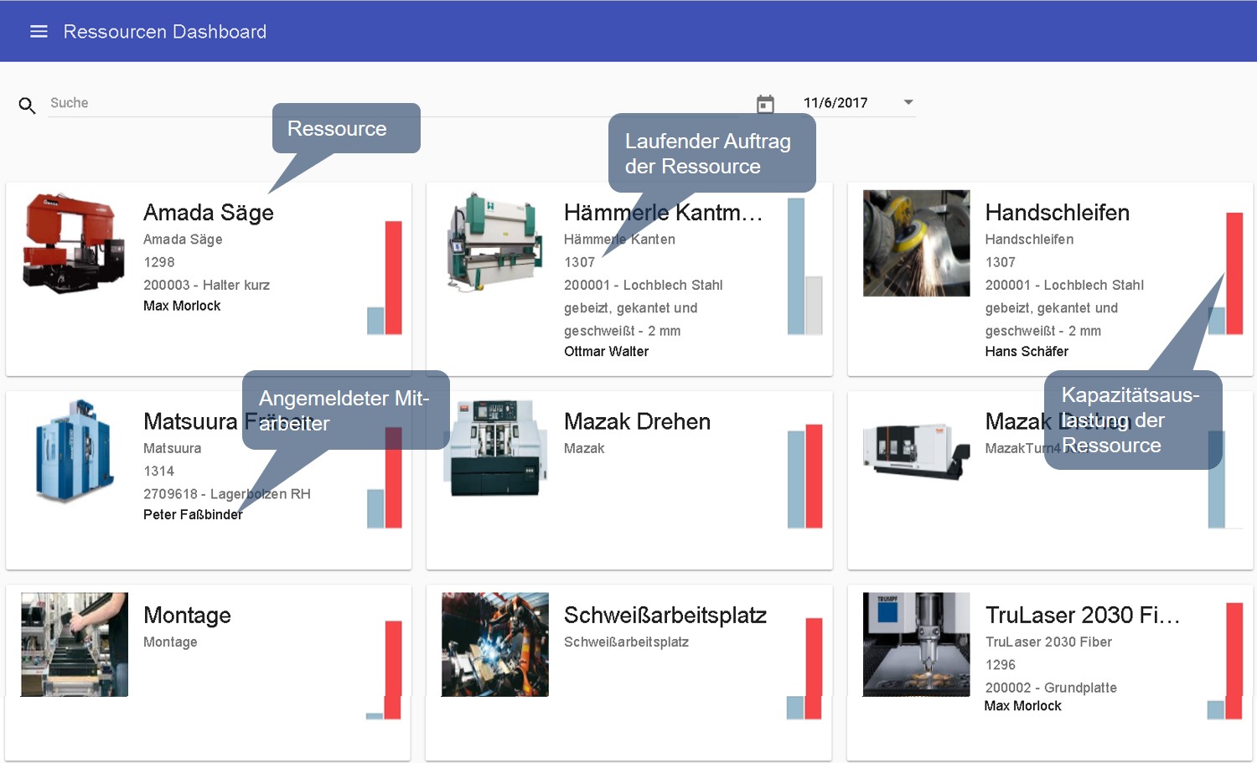
Task: Click the Hämmerle Kanten subtitle text
Action: (619, 240)
